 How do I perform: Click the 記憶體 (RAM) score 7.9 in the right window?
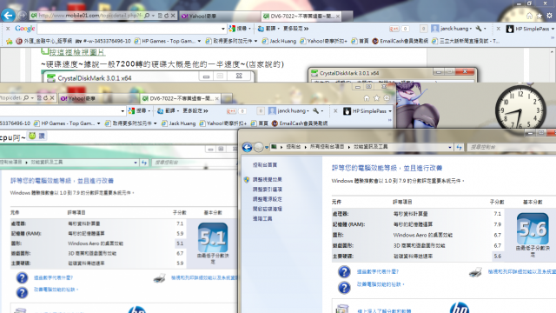[x=497, y=224]
